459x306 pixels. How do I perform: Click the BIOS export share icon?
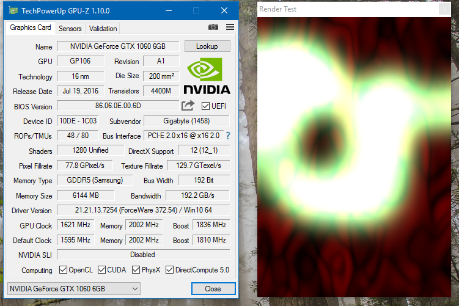tap(188, 106)
